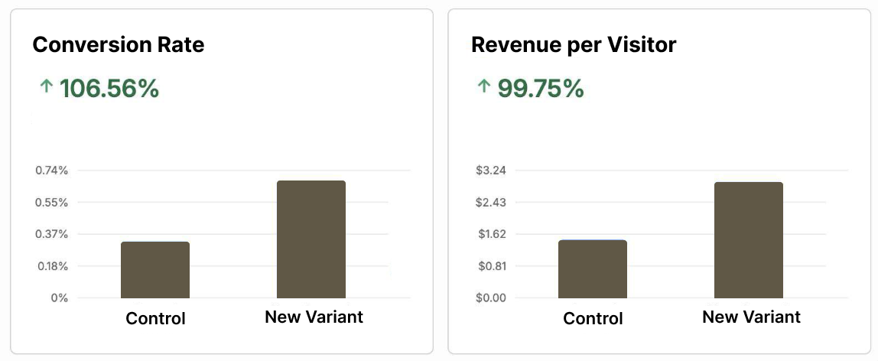Click the $1.62 y-axis label
Image resolution: width=878 pixels, height=361 pixels.
pos(490,234)
